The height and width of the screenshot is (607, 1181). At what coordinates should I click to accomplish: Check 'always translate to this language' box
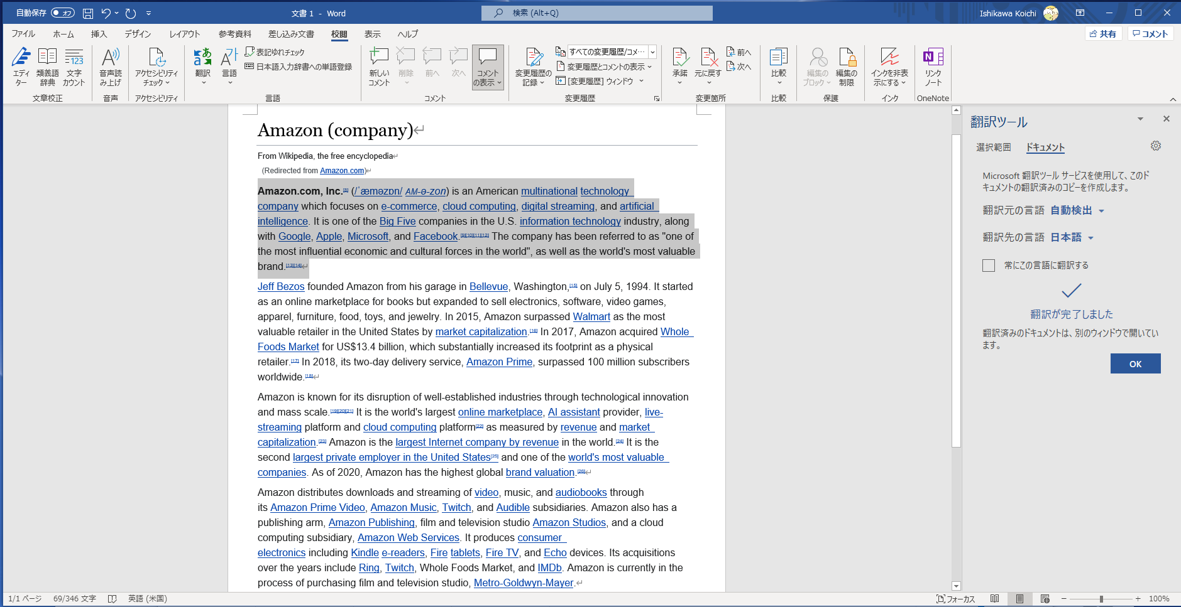(989, 266)
